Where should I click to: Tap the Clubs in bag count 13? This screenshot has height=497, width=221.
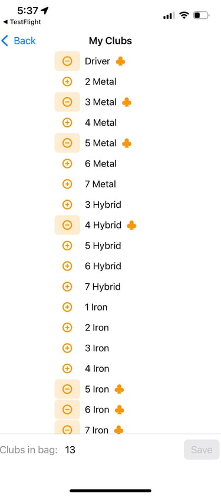click(70, 450)
